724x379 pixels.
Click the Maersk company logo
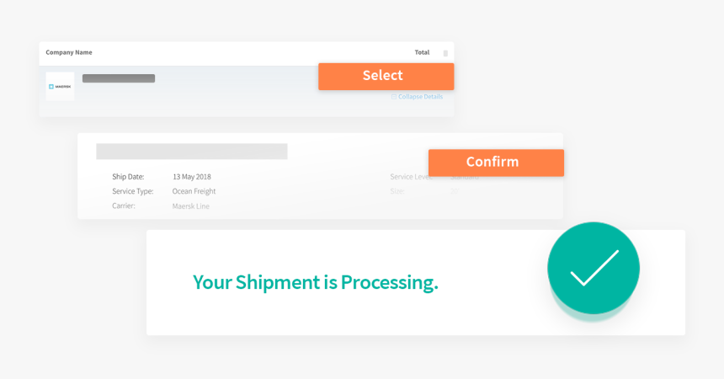(x=60, y=86)
